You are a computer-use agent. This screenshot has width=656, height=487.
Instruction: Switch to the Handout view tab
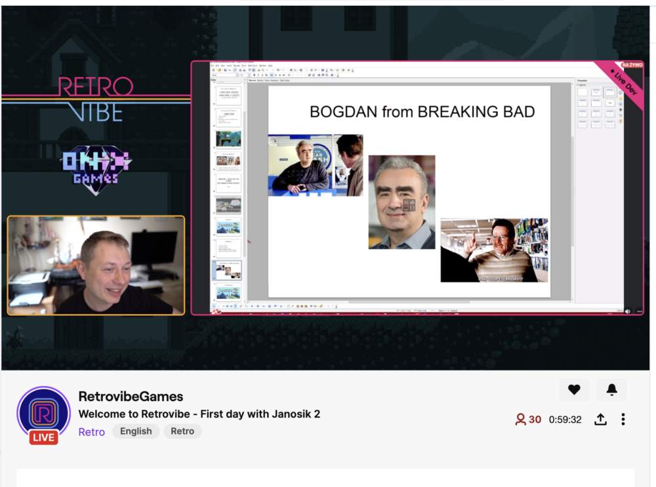[274, 80]
